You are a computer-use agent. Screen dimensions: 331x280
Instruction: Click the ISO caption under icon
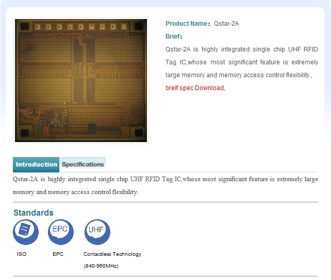coord(22,254)
